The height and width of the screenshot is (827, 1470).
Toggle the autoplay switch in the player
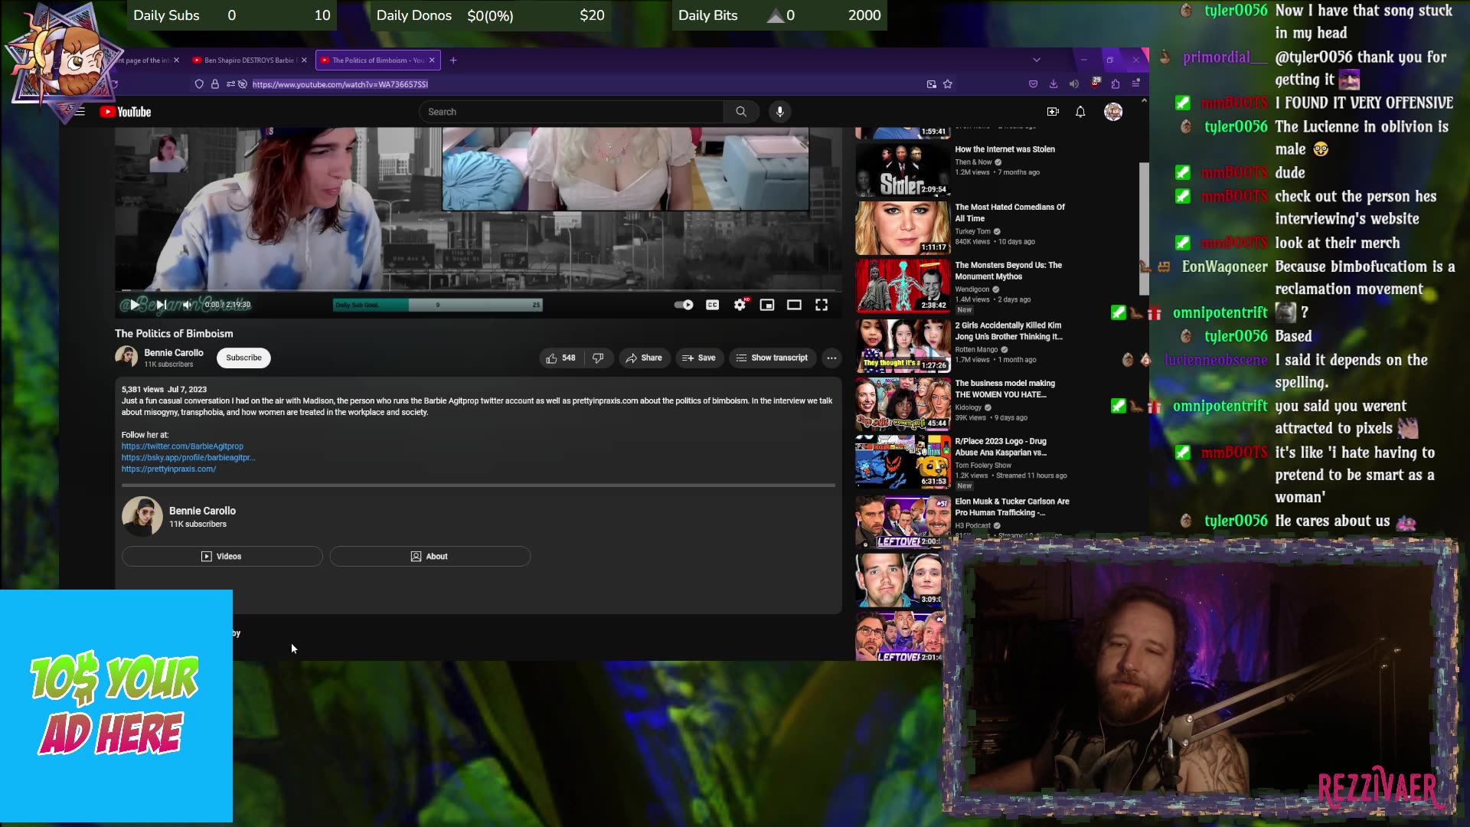coord(684,305)
